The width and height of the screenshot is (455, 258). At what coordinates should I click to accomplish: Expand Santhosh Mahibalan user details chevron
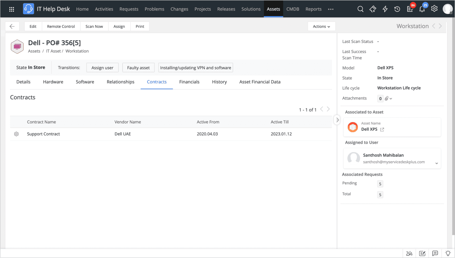click(436, 163)
